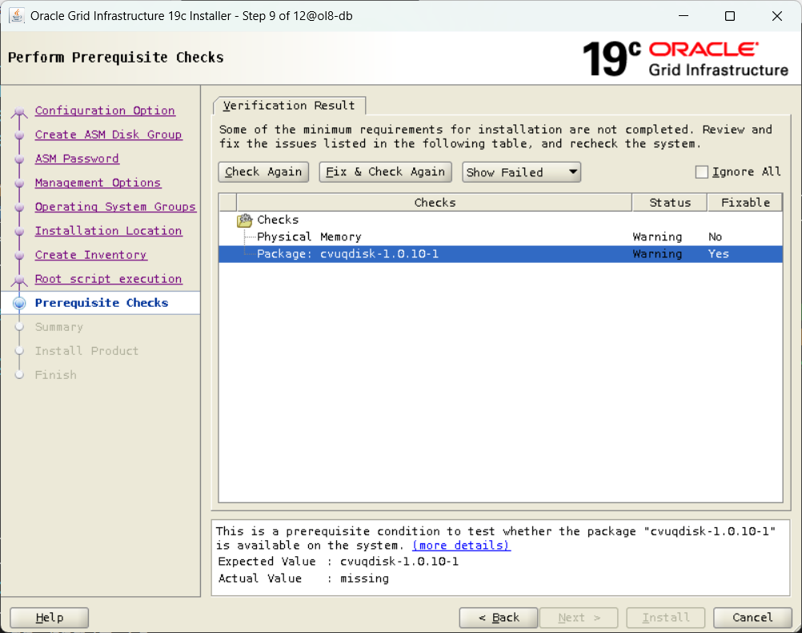Click the Prerequisite Checks step bullet icon
This screenshot has width=802, height=633.
click(19, 303)
